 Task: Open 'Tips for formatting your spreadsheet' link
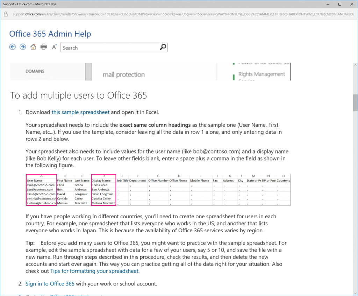click(94, 271)
